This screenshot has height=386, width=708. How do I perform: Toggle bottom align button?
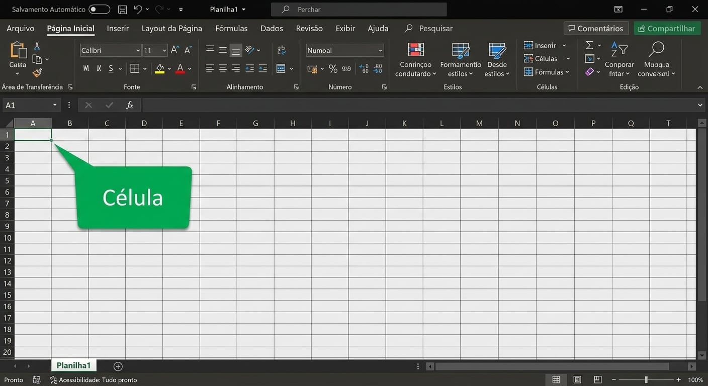pos(236,50)
